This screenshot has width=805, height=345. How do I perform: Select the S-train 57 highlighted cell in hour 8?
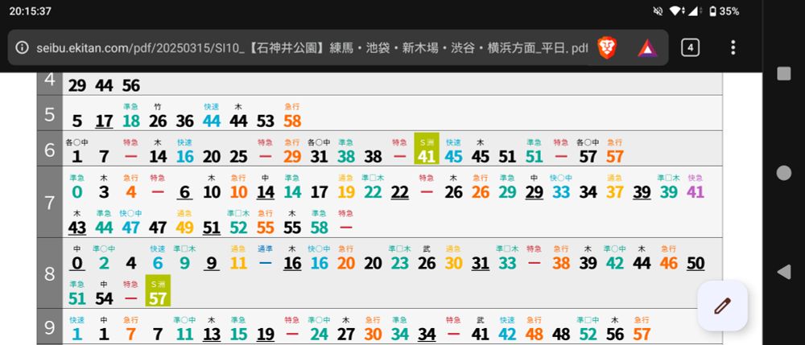tap(158, 290)
